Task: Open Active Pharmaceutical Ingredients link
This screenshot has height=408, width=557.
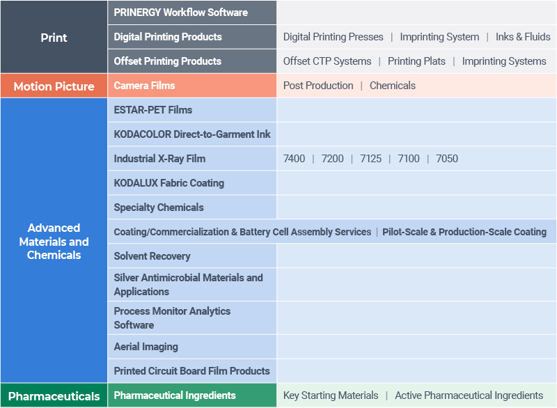Action: tap(469, 395)
